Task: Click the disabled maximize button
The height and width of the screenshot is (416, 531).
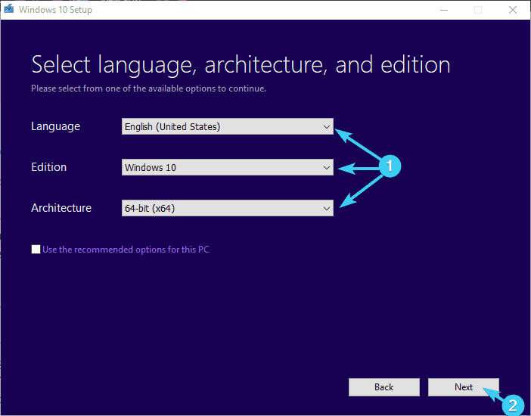Action: click(x=478, y=10)
